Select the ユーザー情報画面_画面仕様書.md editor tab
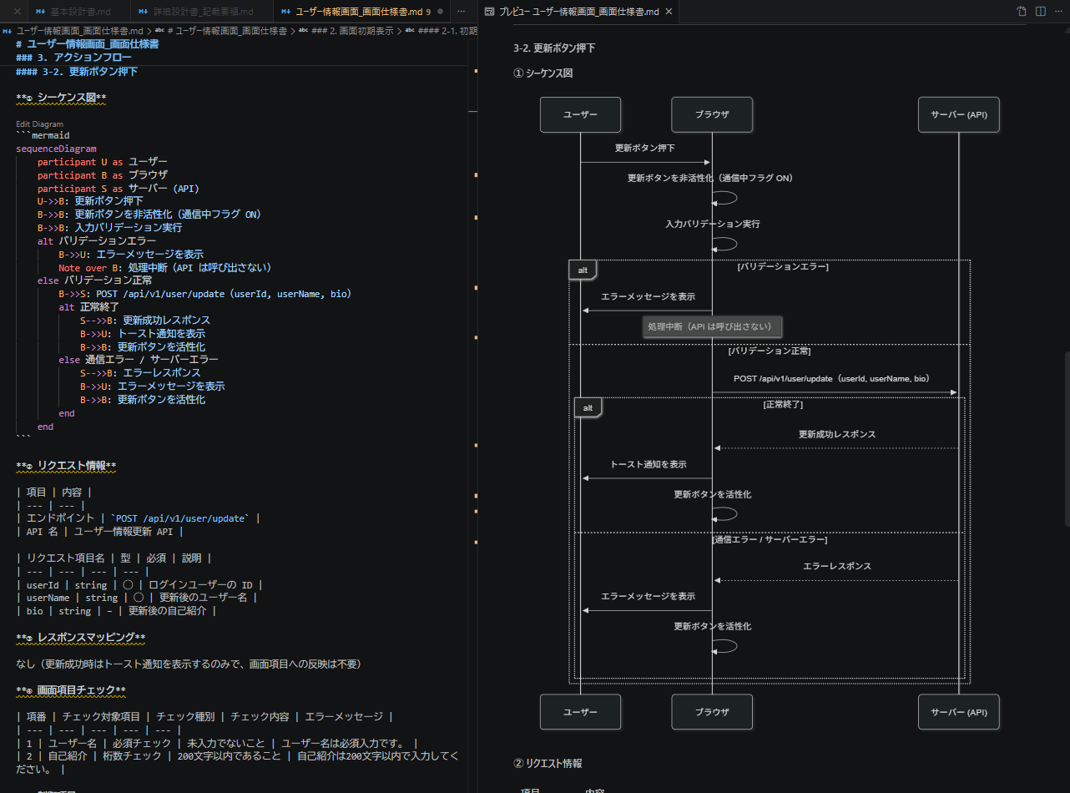The width and height of the screenshot is (1070, 793). [x=361, y=12]
